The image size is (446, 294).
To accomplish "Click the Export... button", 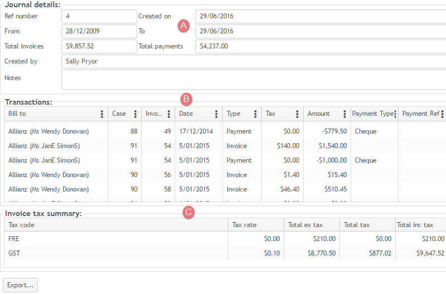I will pyautogui.click(x=20, y=285).
